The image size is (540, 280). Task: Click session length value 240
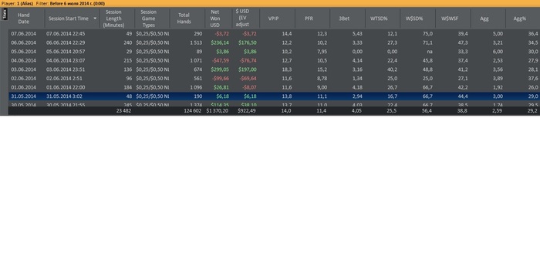point(128,42)
